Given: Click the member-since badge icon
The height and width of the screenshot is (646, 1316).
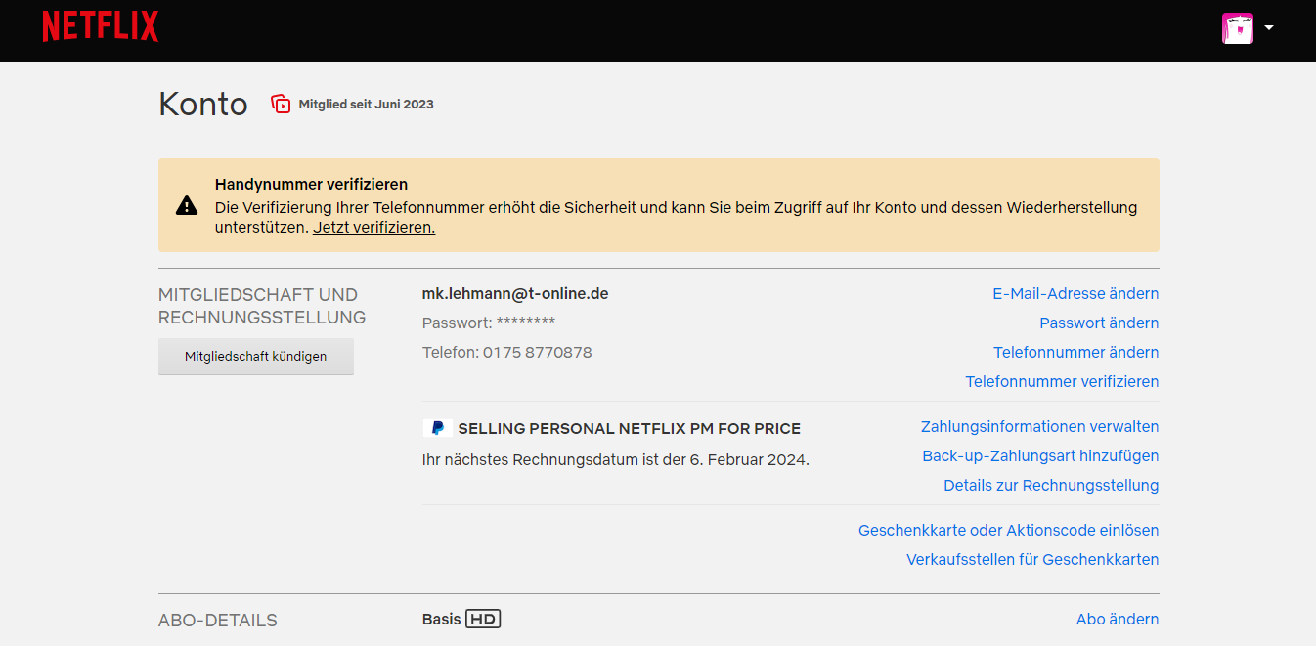Looking at the screenshot, I should pos(282,104).
